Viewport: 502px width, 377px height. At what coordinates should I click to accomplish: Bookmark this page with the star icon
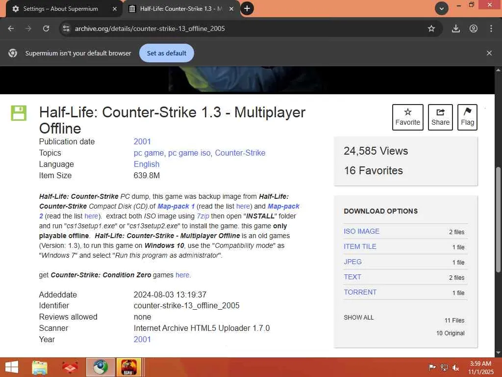(431, 28)
